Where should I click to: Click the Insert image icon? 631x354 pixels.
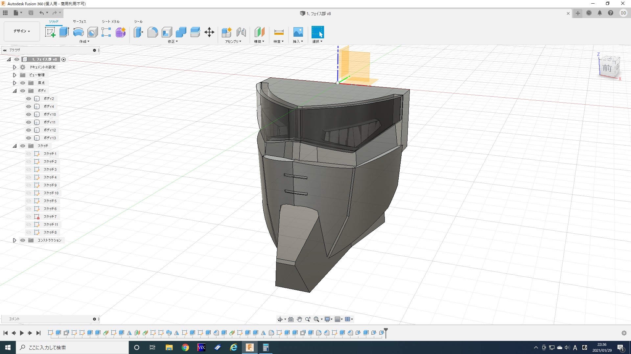[298, 32]
